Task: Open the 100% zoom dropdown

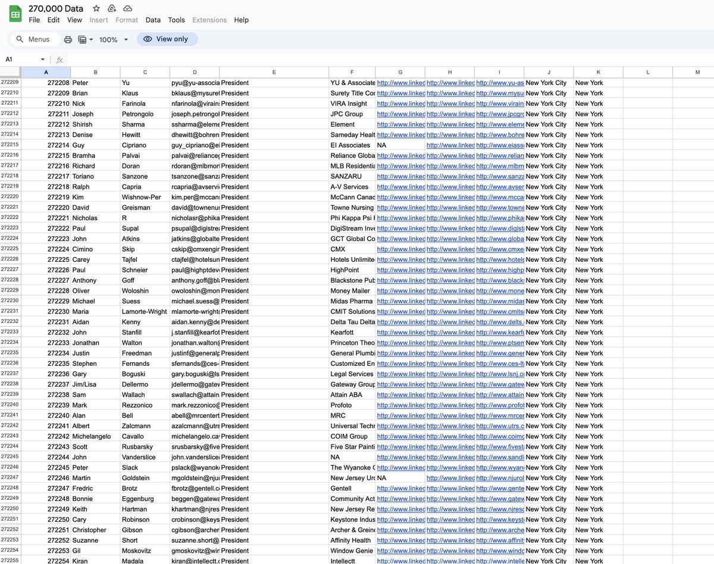Action: [x=113, y=39]
